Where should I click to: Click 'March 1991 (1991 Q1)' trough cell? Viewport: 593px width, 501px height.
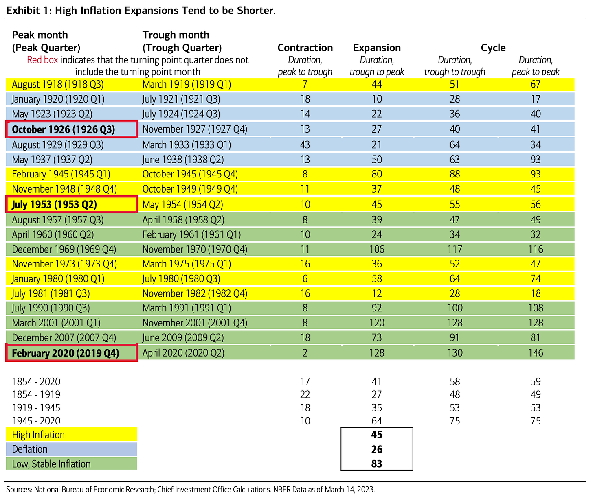click(187, 308)
